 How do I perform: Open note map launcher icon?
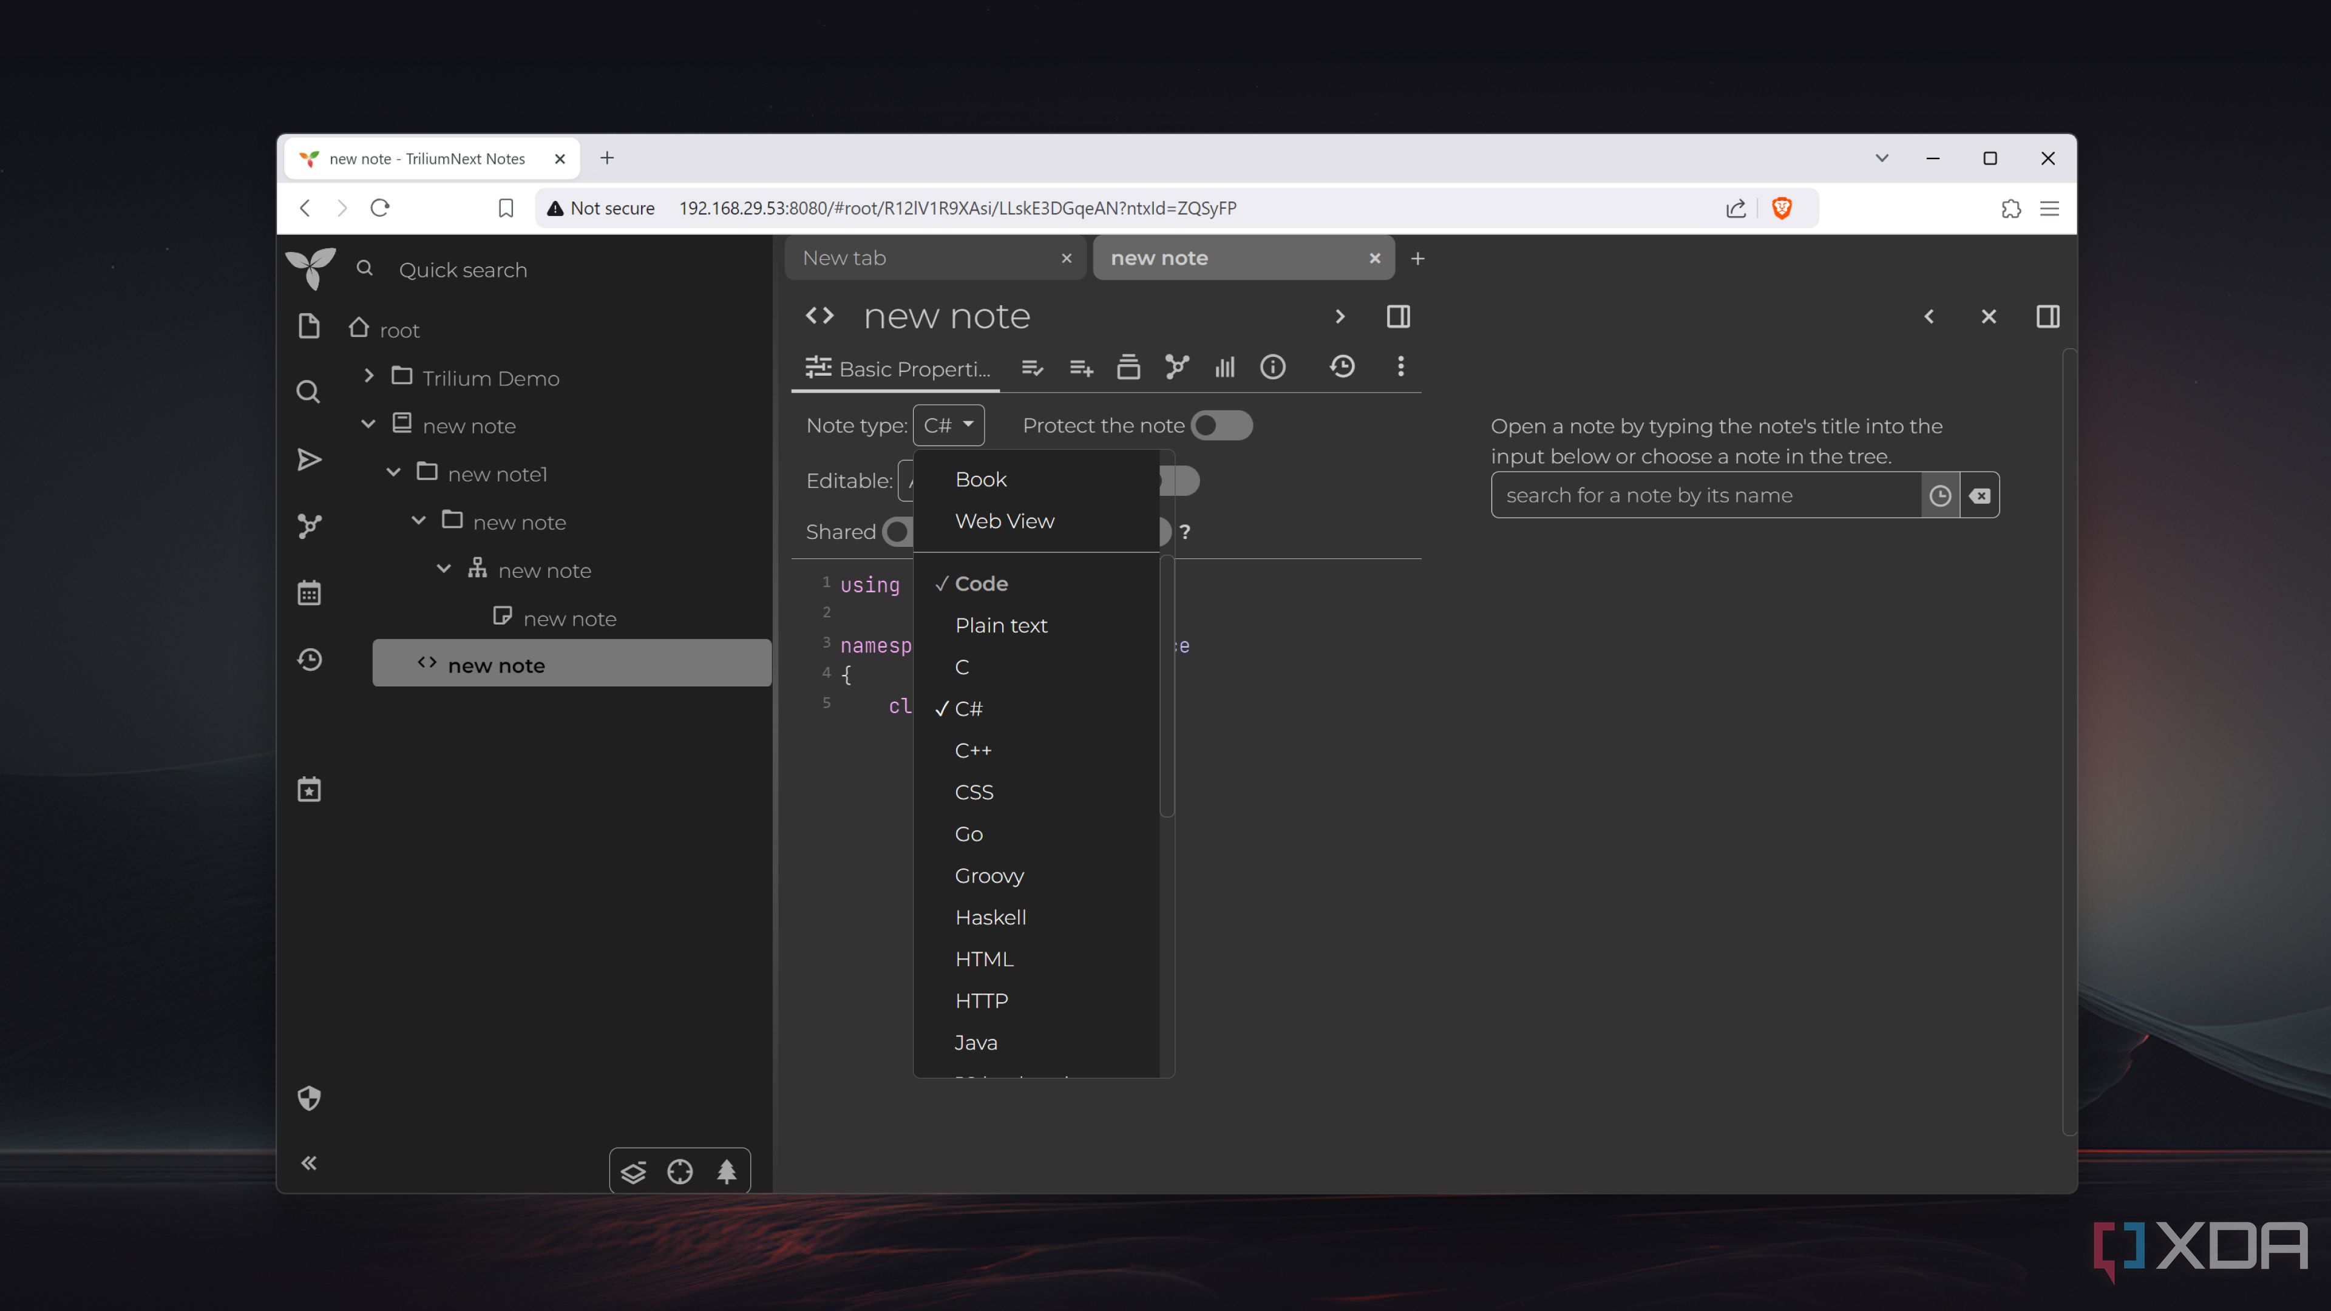click(x=308, y=526)
